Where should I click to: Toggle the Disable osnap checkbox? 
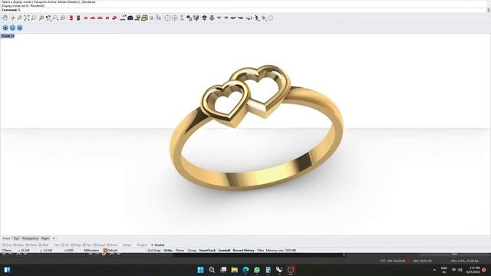click(157, 245)
